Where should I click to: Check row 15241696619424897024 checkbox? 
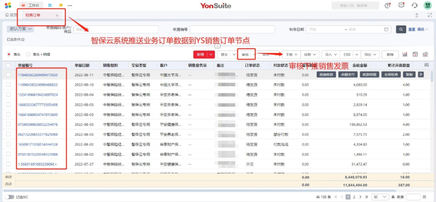coord(8,94)
